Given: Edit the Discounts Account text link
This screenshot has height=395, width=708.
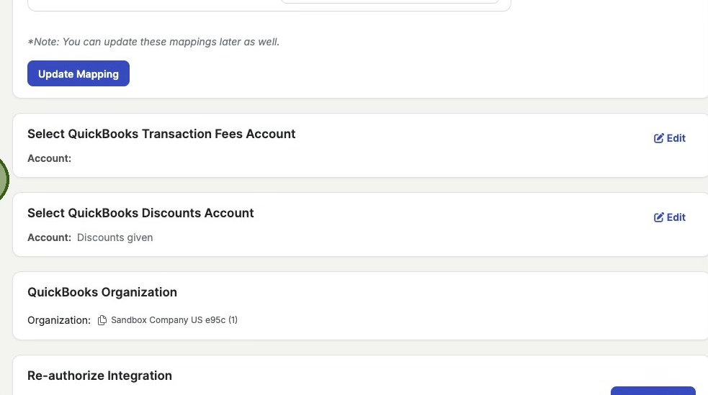Looking at the screenshot, I should click(676, 217).
